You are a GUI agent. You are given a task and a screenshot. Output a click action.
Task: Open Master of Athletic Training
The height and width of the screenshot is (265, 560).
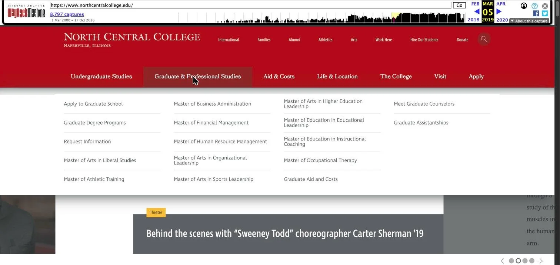94,179
